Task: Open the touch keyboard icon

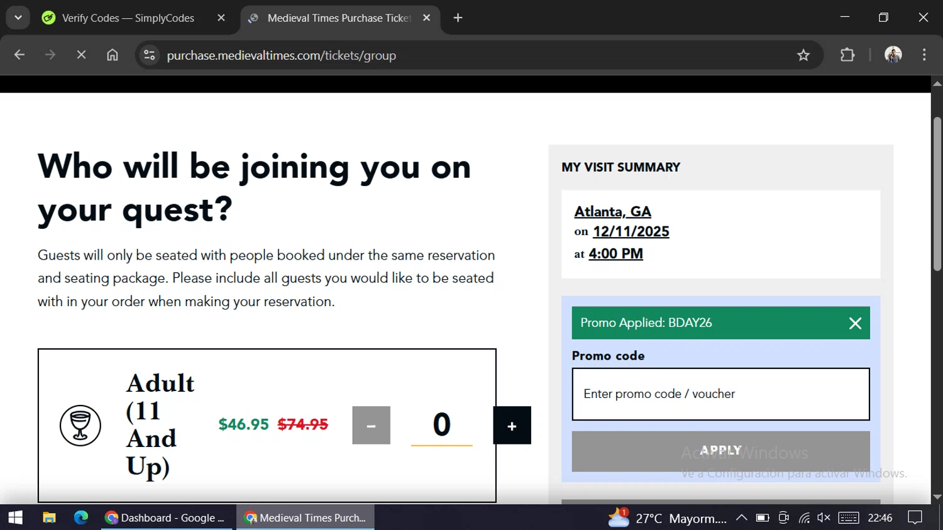Action: coord(849,518)
